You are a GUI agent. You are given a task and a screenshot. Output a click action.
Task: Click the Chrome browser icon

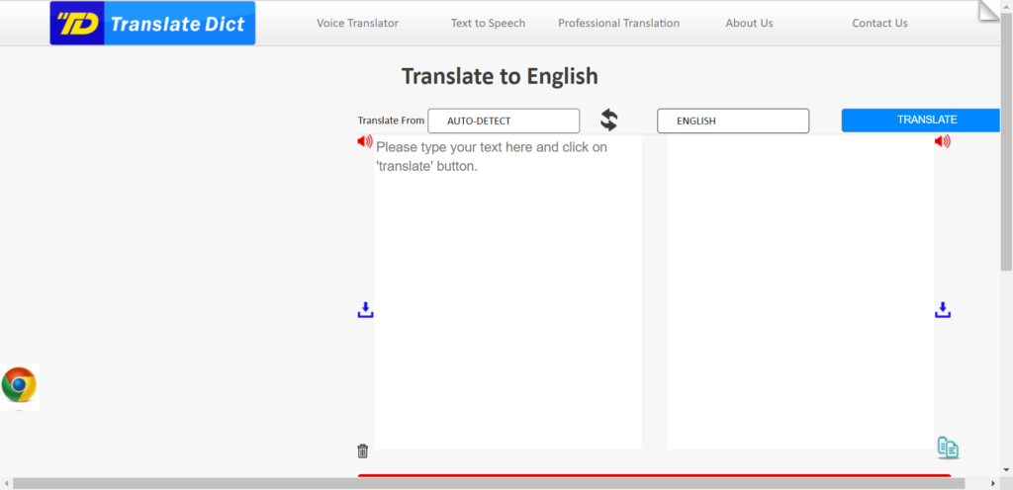pyautogui.click(x=20, y=385)
